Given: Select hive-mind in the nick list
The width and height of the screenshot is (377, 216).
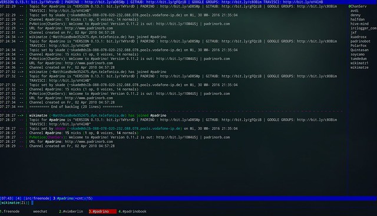Looking at the screenshot, I should (359, 24).
